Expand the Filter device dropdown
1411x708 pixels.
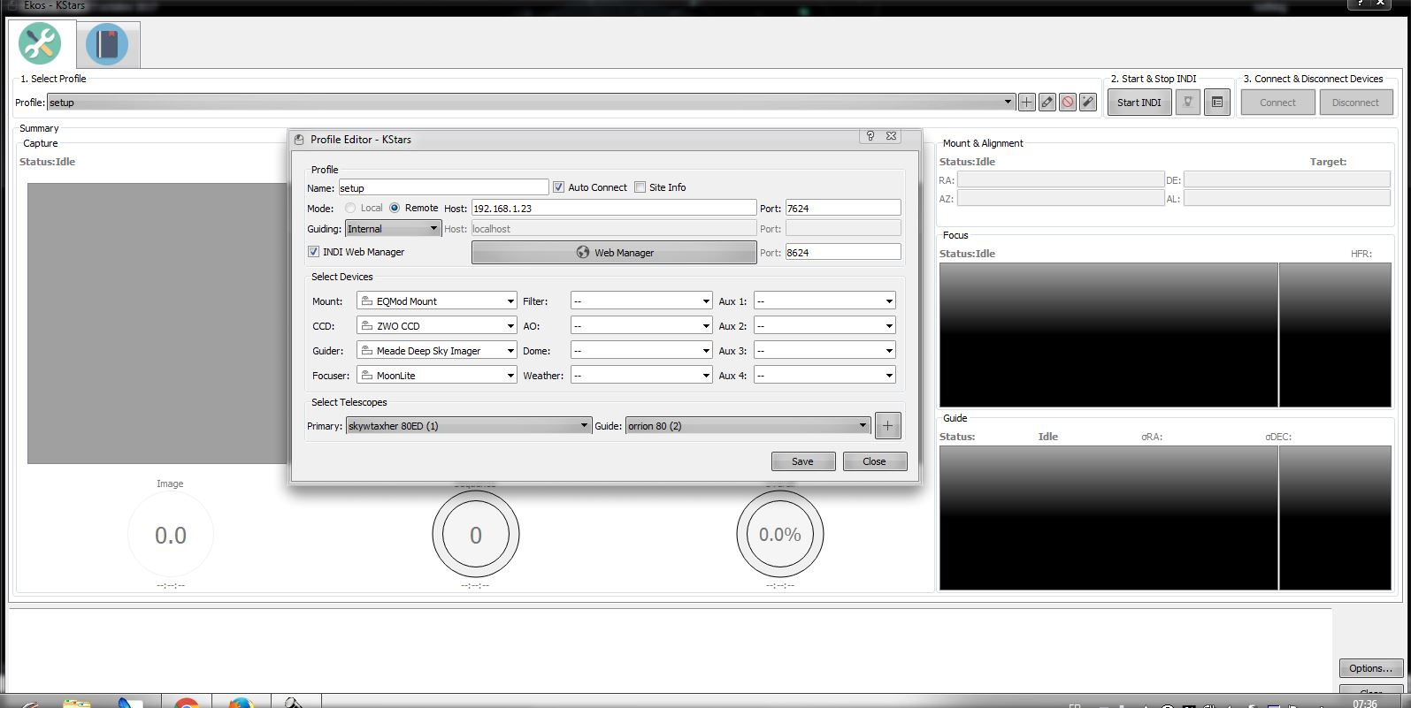click(641, 301)
